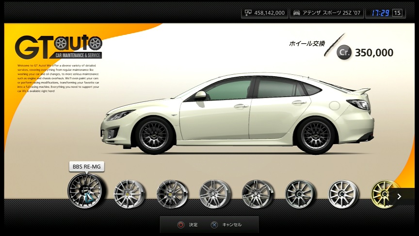Click the ホイール交換 heading
419x236 pixels.
[307, 43]
